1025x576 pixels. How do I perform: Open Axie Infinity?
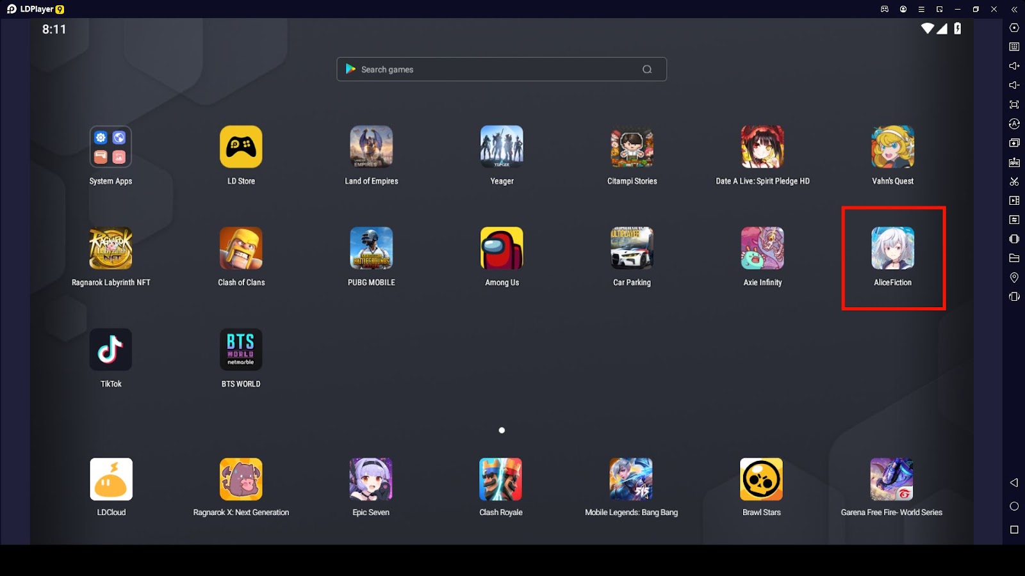click(762, 248)
